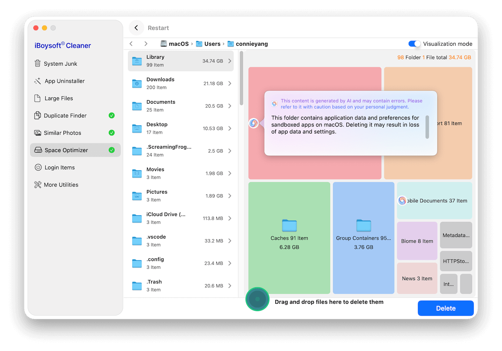Click the AI icon on Mobile Documents tile

(x=402, y=200)
